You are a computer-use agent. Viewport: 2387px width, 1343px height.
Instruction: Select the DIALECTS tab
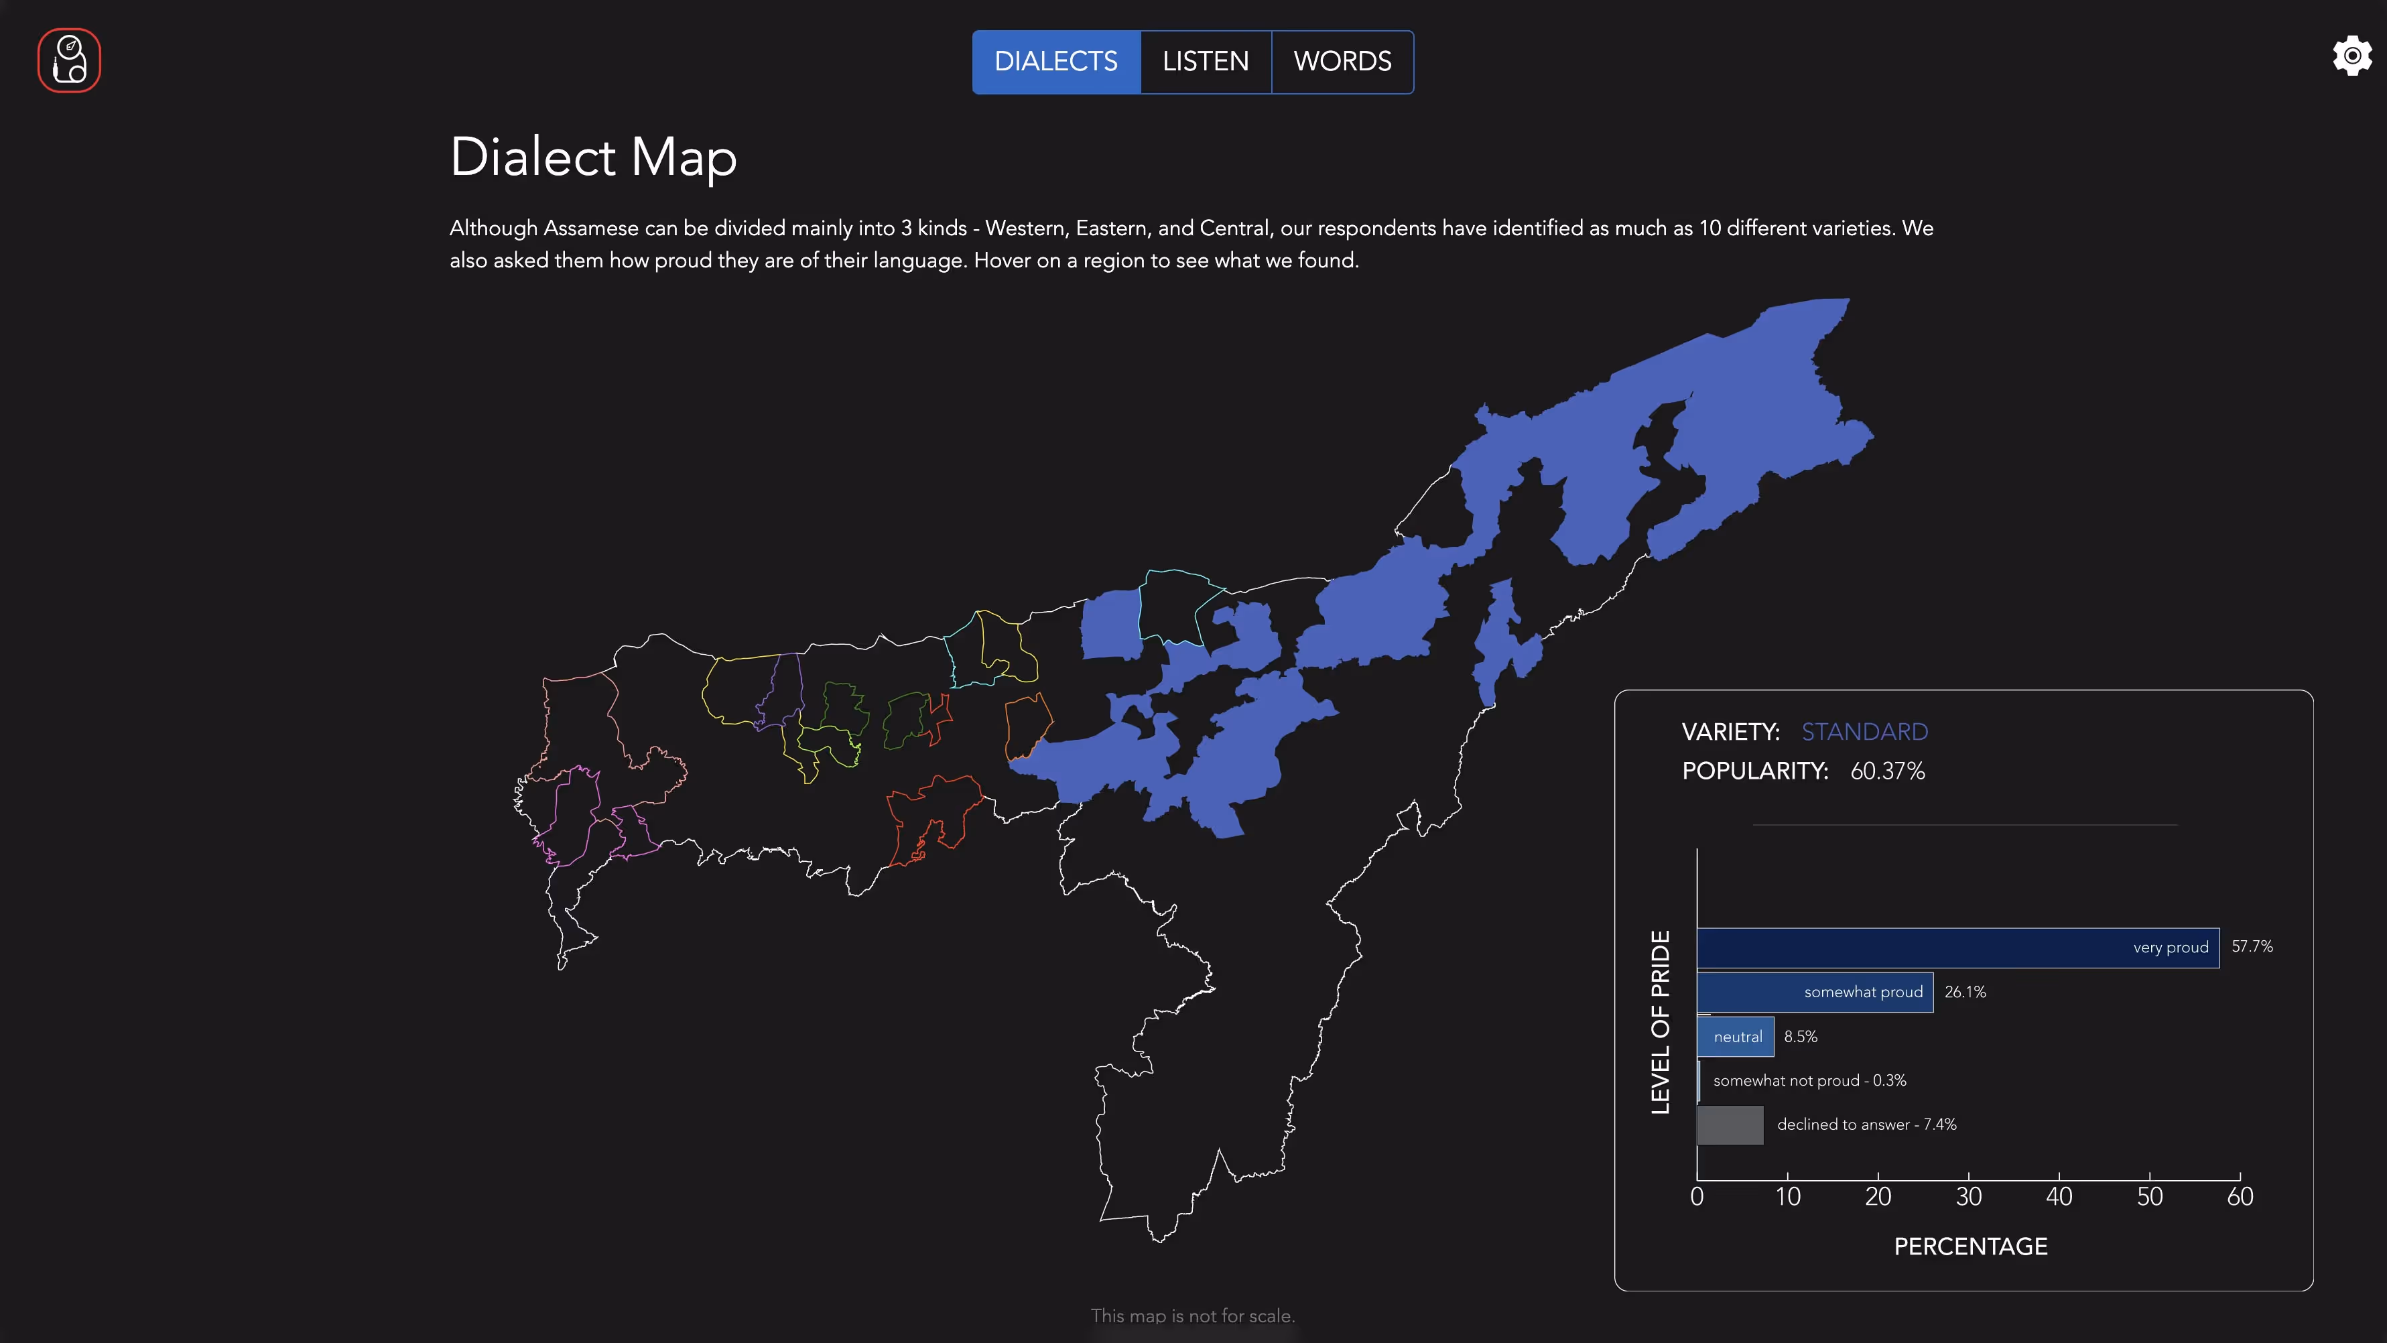(1056, 61)
